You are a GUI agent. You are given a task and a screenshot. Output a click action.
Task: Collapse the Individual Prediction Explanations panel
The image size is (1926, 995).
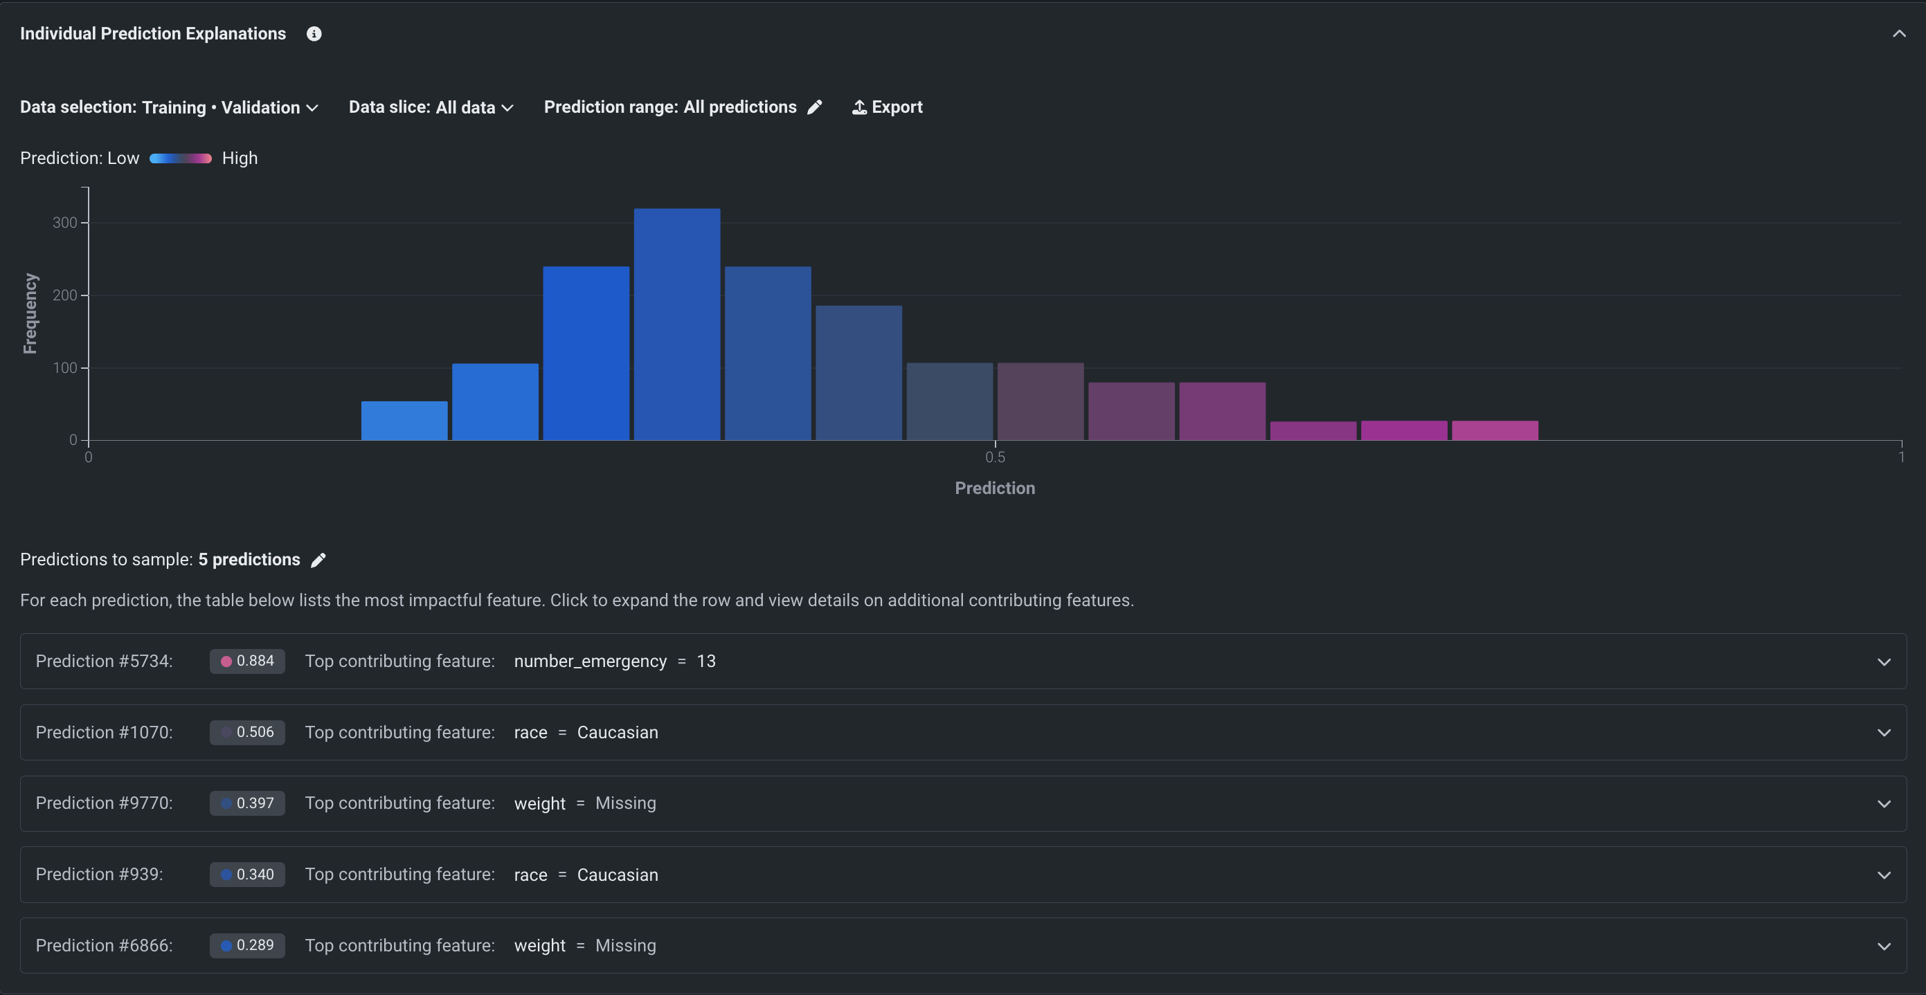(1899, 34)
